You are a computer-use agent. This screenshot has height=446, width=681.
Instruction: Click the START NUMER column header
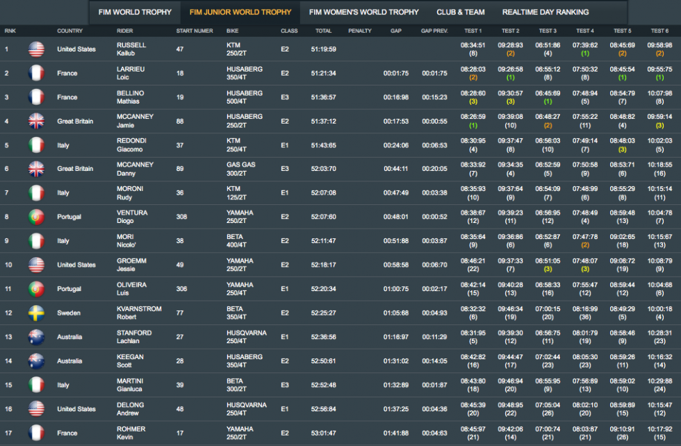(194, 31)
